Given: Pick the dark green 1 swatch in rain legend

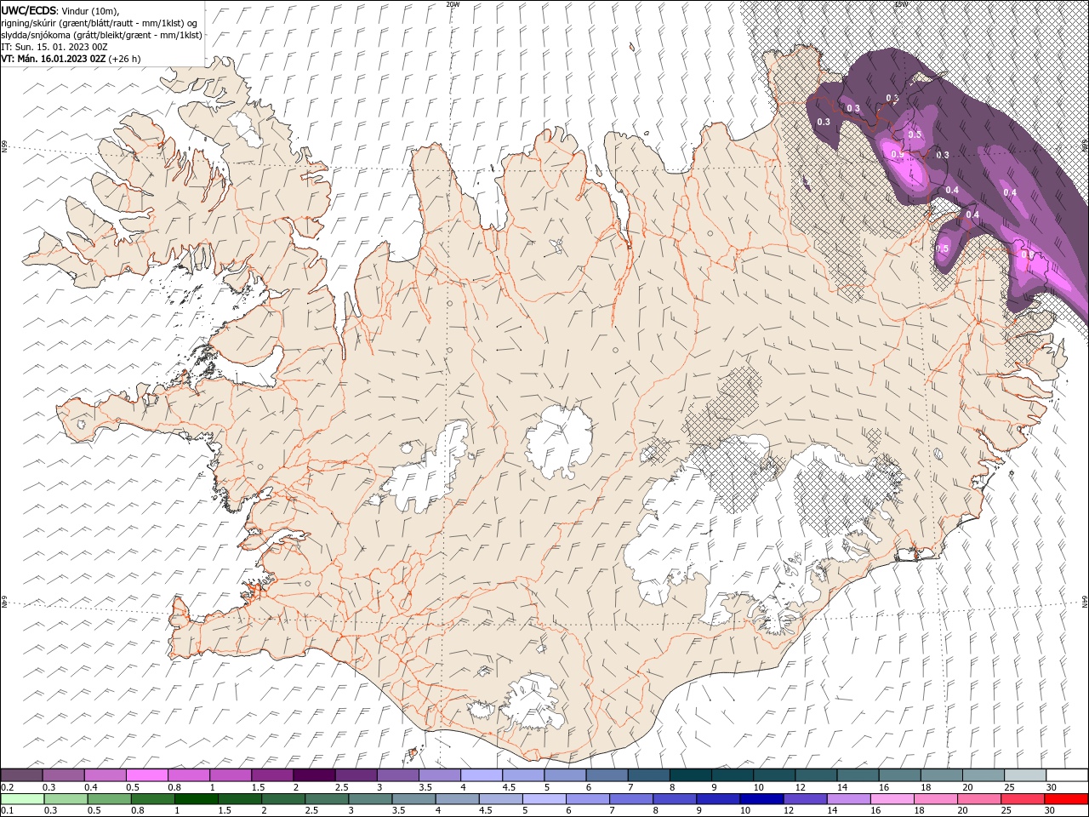Looking at the screenshot, I should (x=197, y=798).
